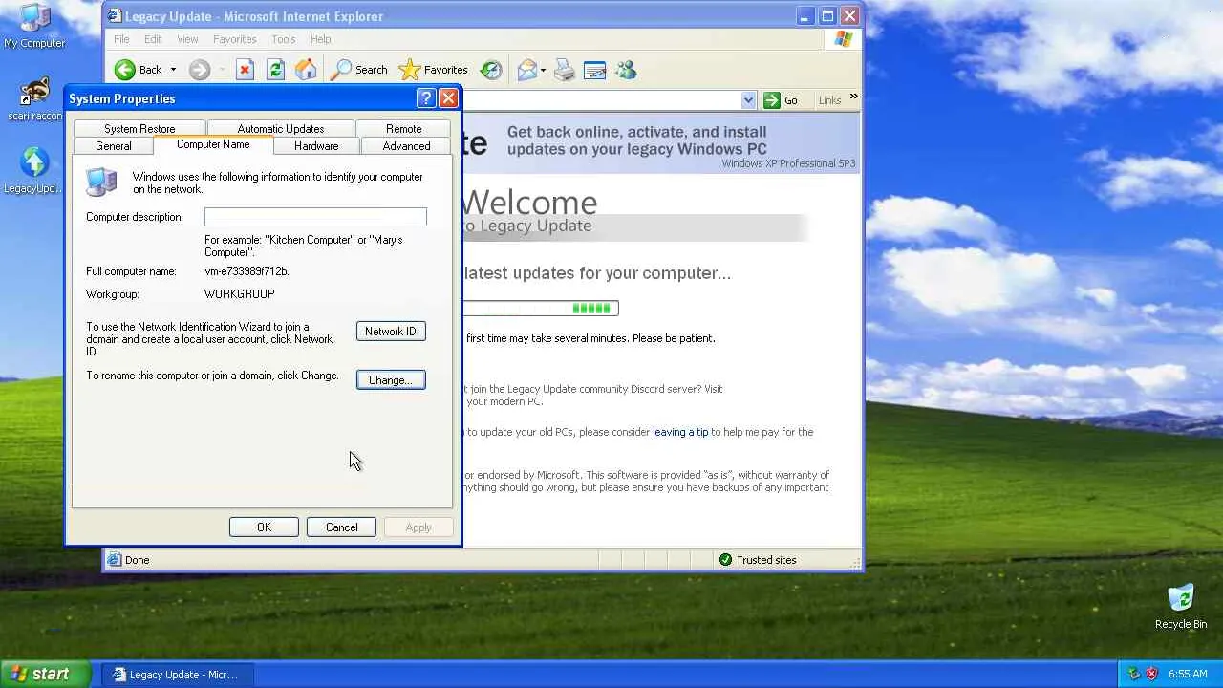
Task: Click the Windows flag logo in Internet Explorer
Action: coord(843,39)
